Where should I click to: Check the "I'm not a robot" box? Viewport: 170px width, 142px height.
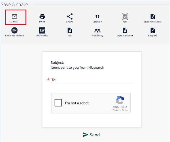click(58, 103)
